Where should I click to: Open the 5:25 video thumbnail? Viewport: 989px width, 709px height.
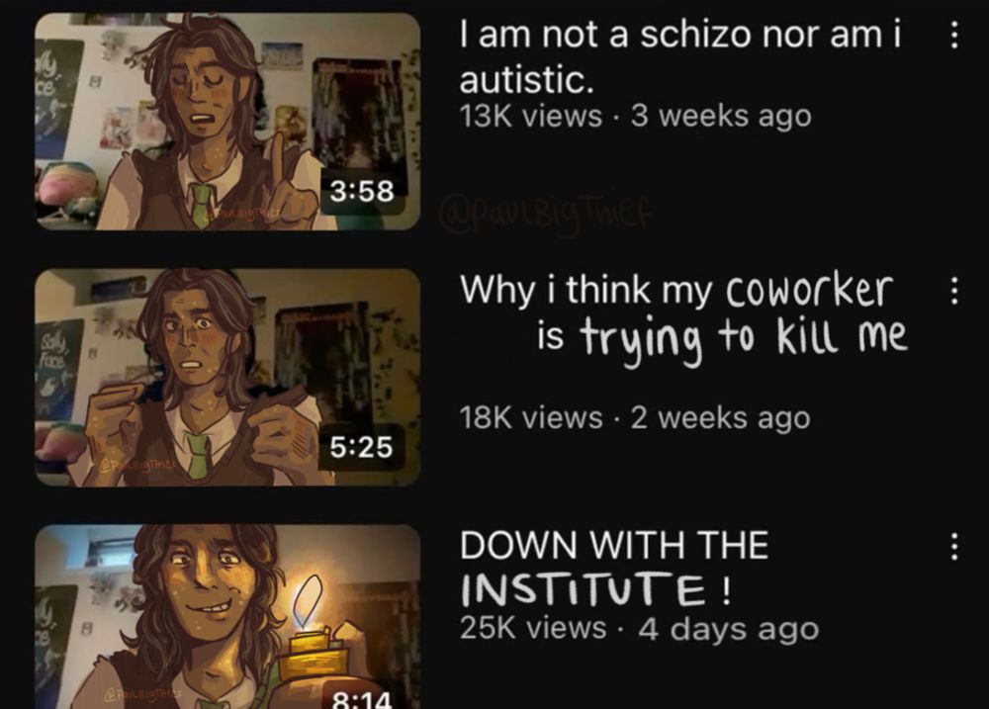pos(227,377)
